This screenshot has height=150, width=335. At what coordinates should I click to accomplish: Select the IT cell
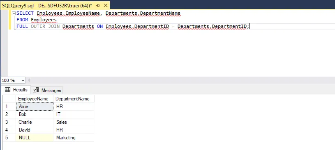[x=74, y=114]
